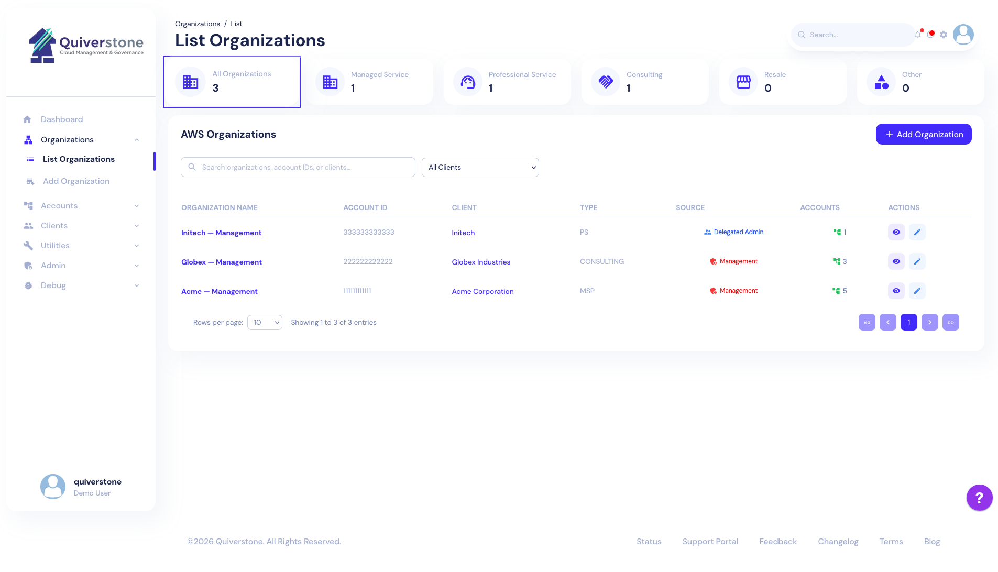Viewport: 998px width, 572px height.
Task: View Initech organization using eye icon
Action: click(896, 232)
